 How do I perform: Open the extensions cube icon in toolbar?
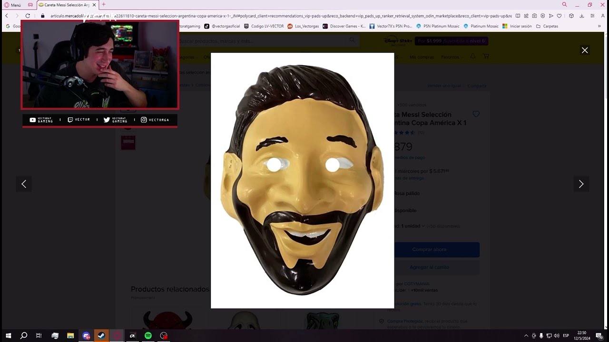click(x=571, y=16)
